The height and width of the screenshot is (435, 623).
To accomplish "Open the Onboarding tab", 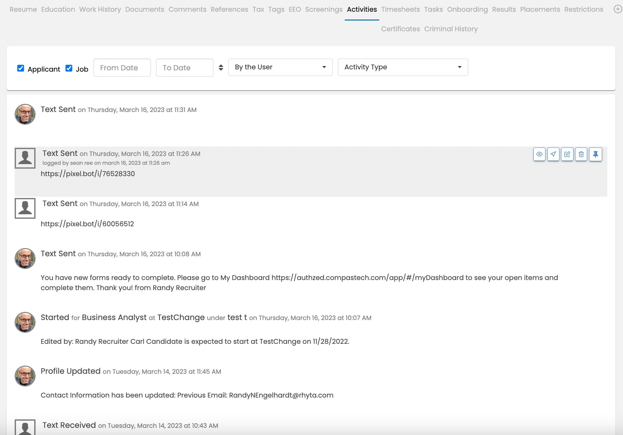I will [x=467, y=9].
